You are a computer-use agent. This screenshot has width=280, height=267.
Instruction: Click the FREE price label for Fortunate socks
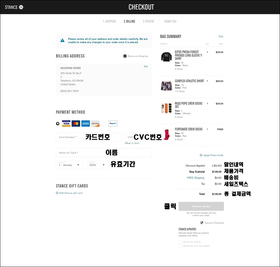tap(220, 129)
